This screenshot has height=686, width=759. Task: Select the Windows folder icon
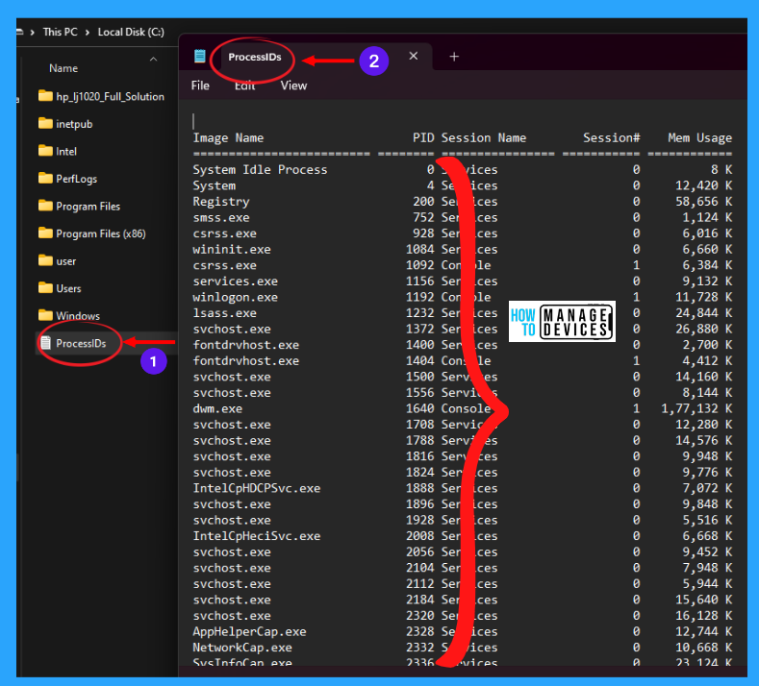(45, 315)
